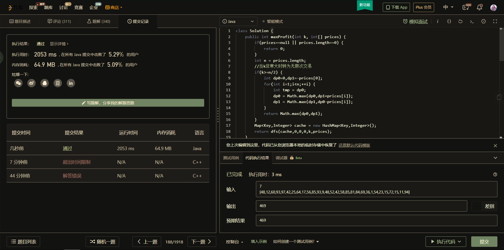
Task: Open the Explore menu
Action: 33,8
